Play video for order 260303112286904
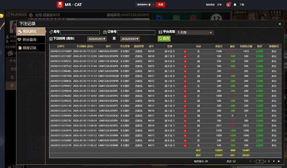The image size is (287, 168). click(185, 116)
